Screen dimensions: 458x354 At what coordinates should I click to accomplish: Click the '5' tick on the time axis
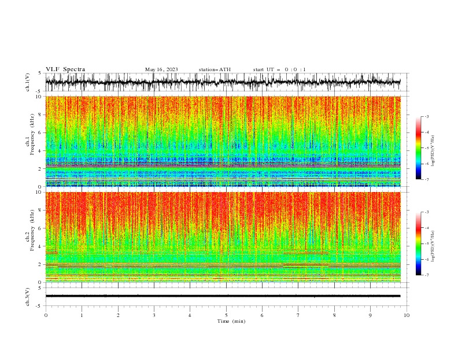click(x=226, y=315)
